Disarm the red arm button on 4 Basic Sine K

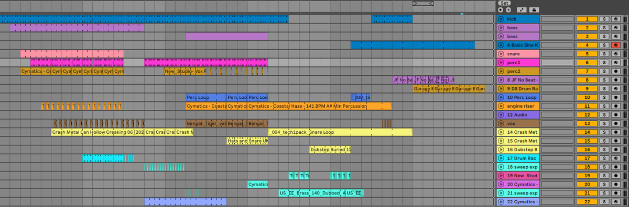pos(615,45)
